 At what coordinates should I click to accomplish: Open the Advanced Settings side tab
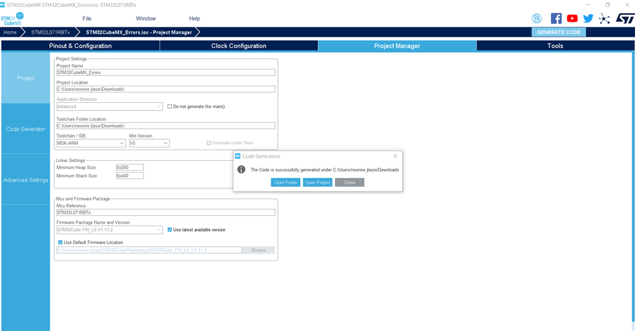point(25,180)
